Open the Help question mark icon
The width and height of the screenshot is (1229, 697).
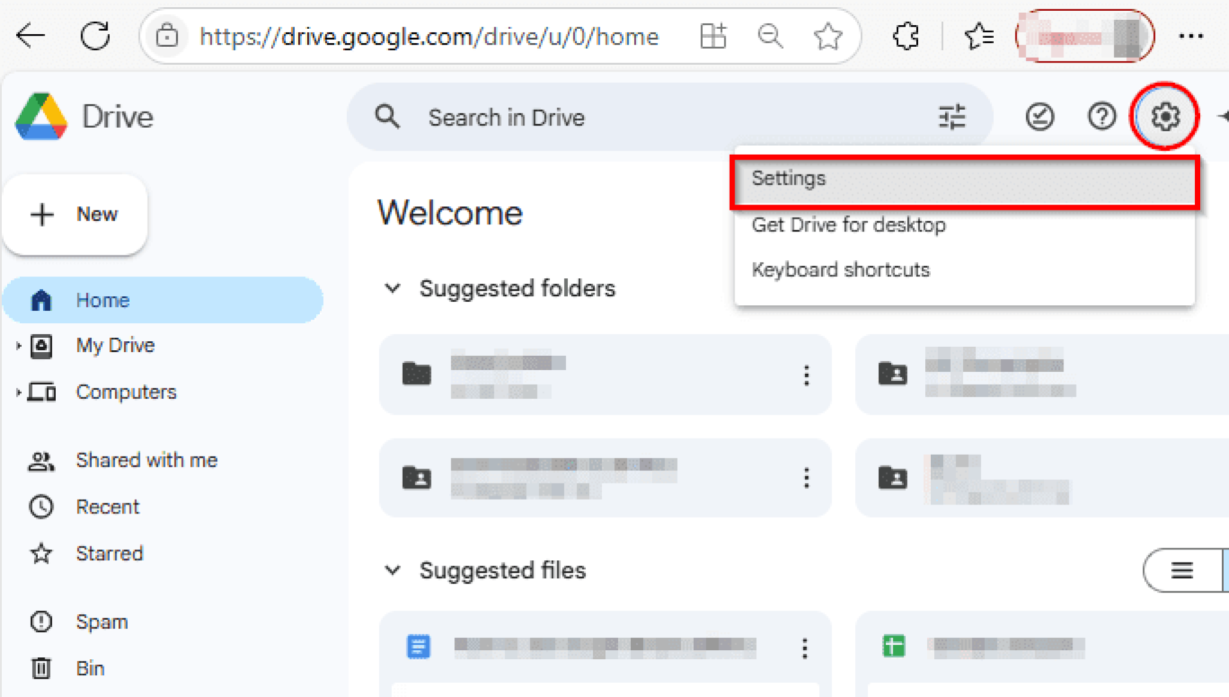[x=1101, y=116]
